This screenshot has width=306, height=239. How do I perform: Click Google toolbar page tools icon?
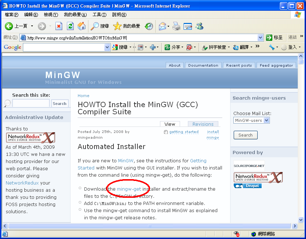point(140,47)
